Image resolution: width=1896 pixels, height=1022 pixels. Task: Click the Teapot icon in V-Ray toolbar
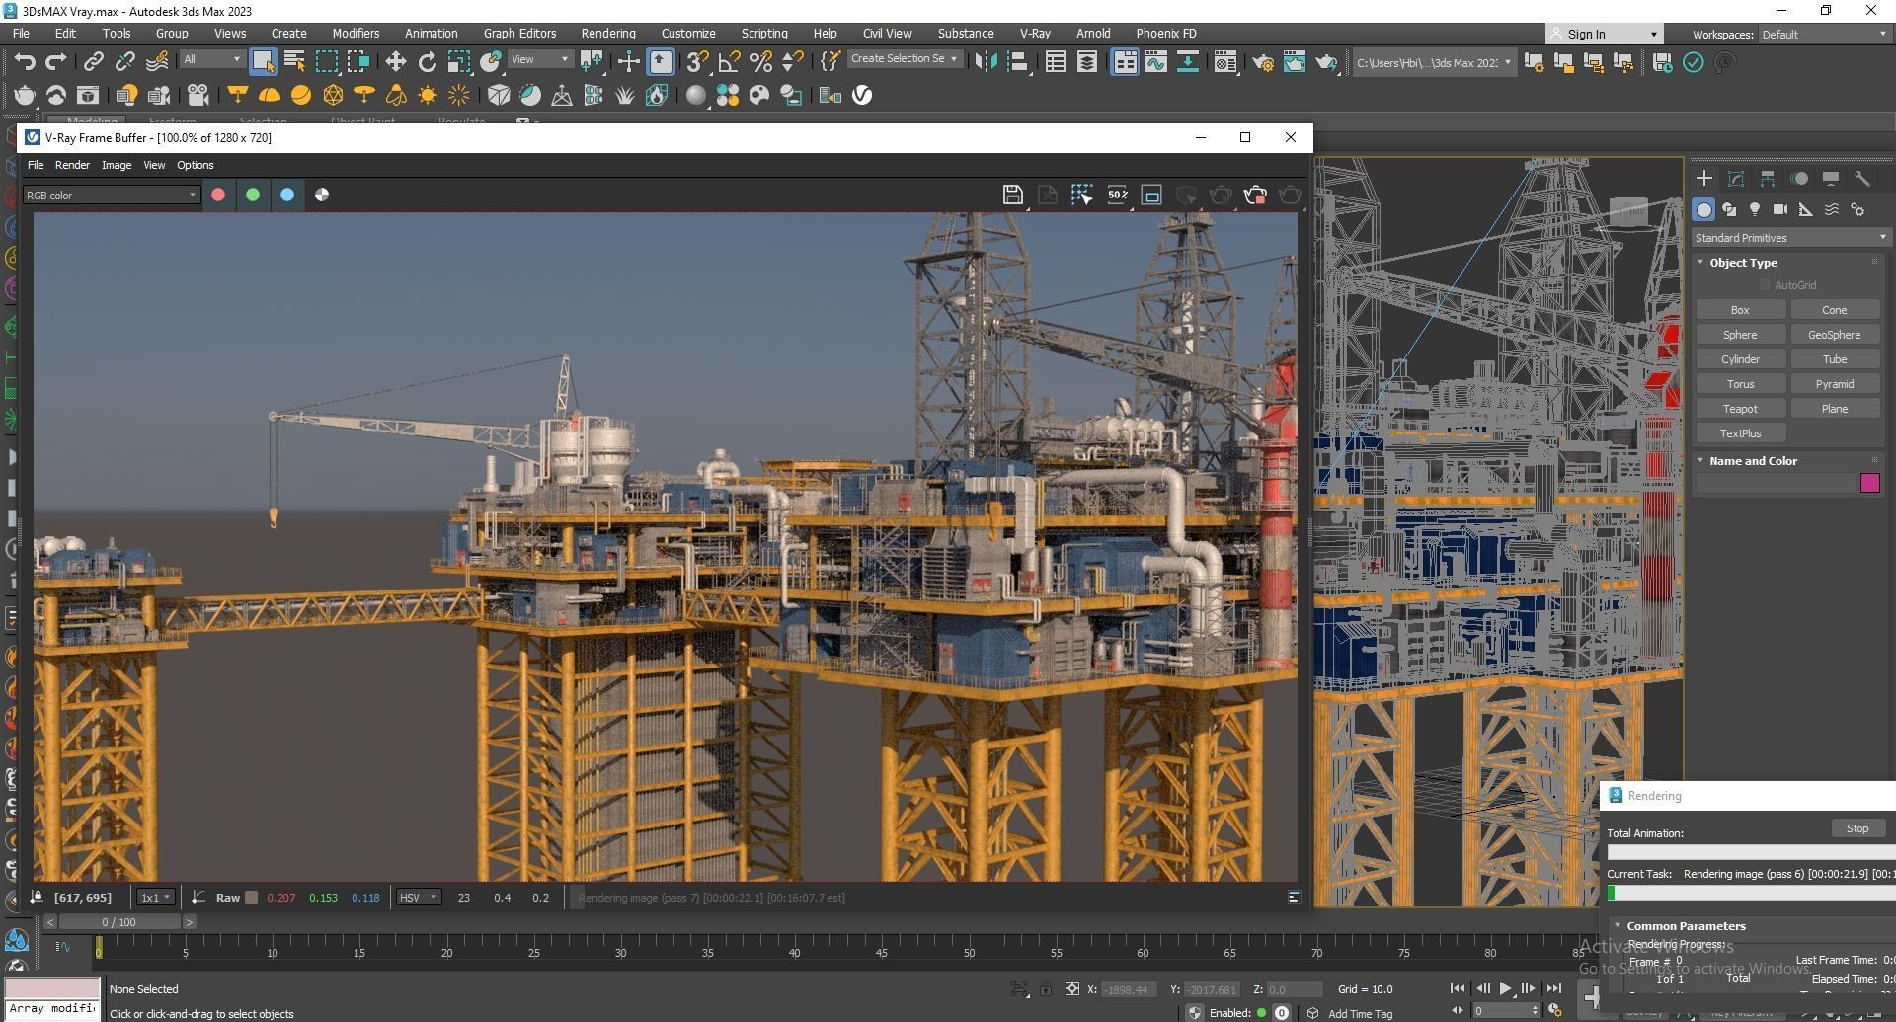point(25,95)
